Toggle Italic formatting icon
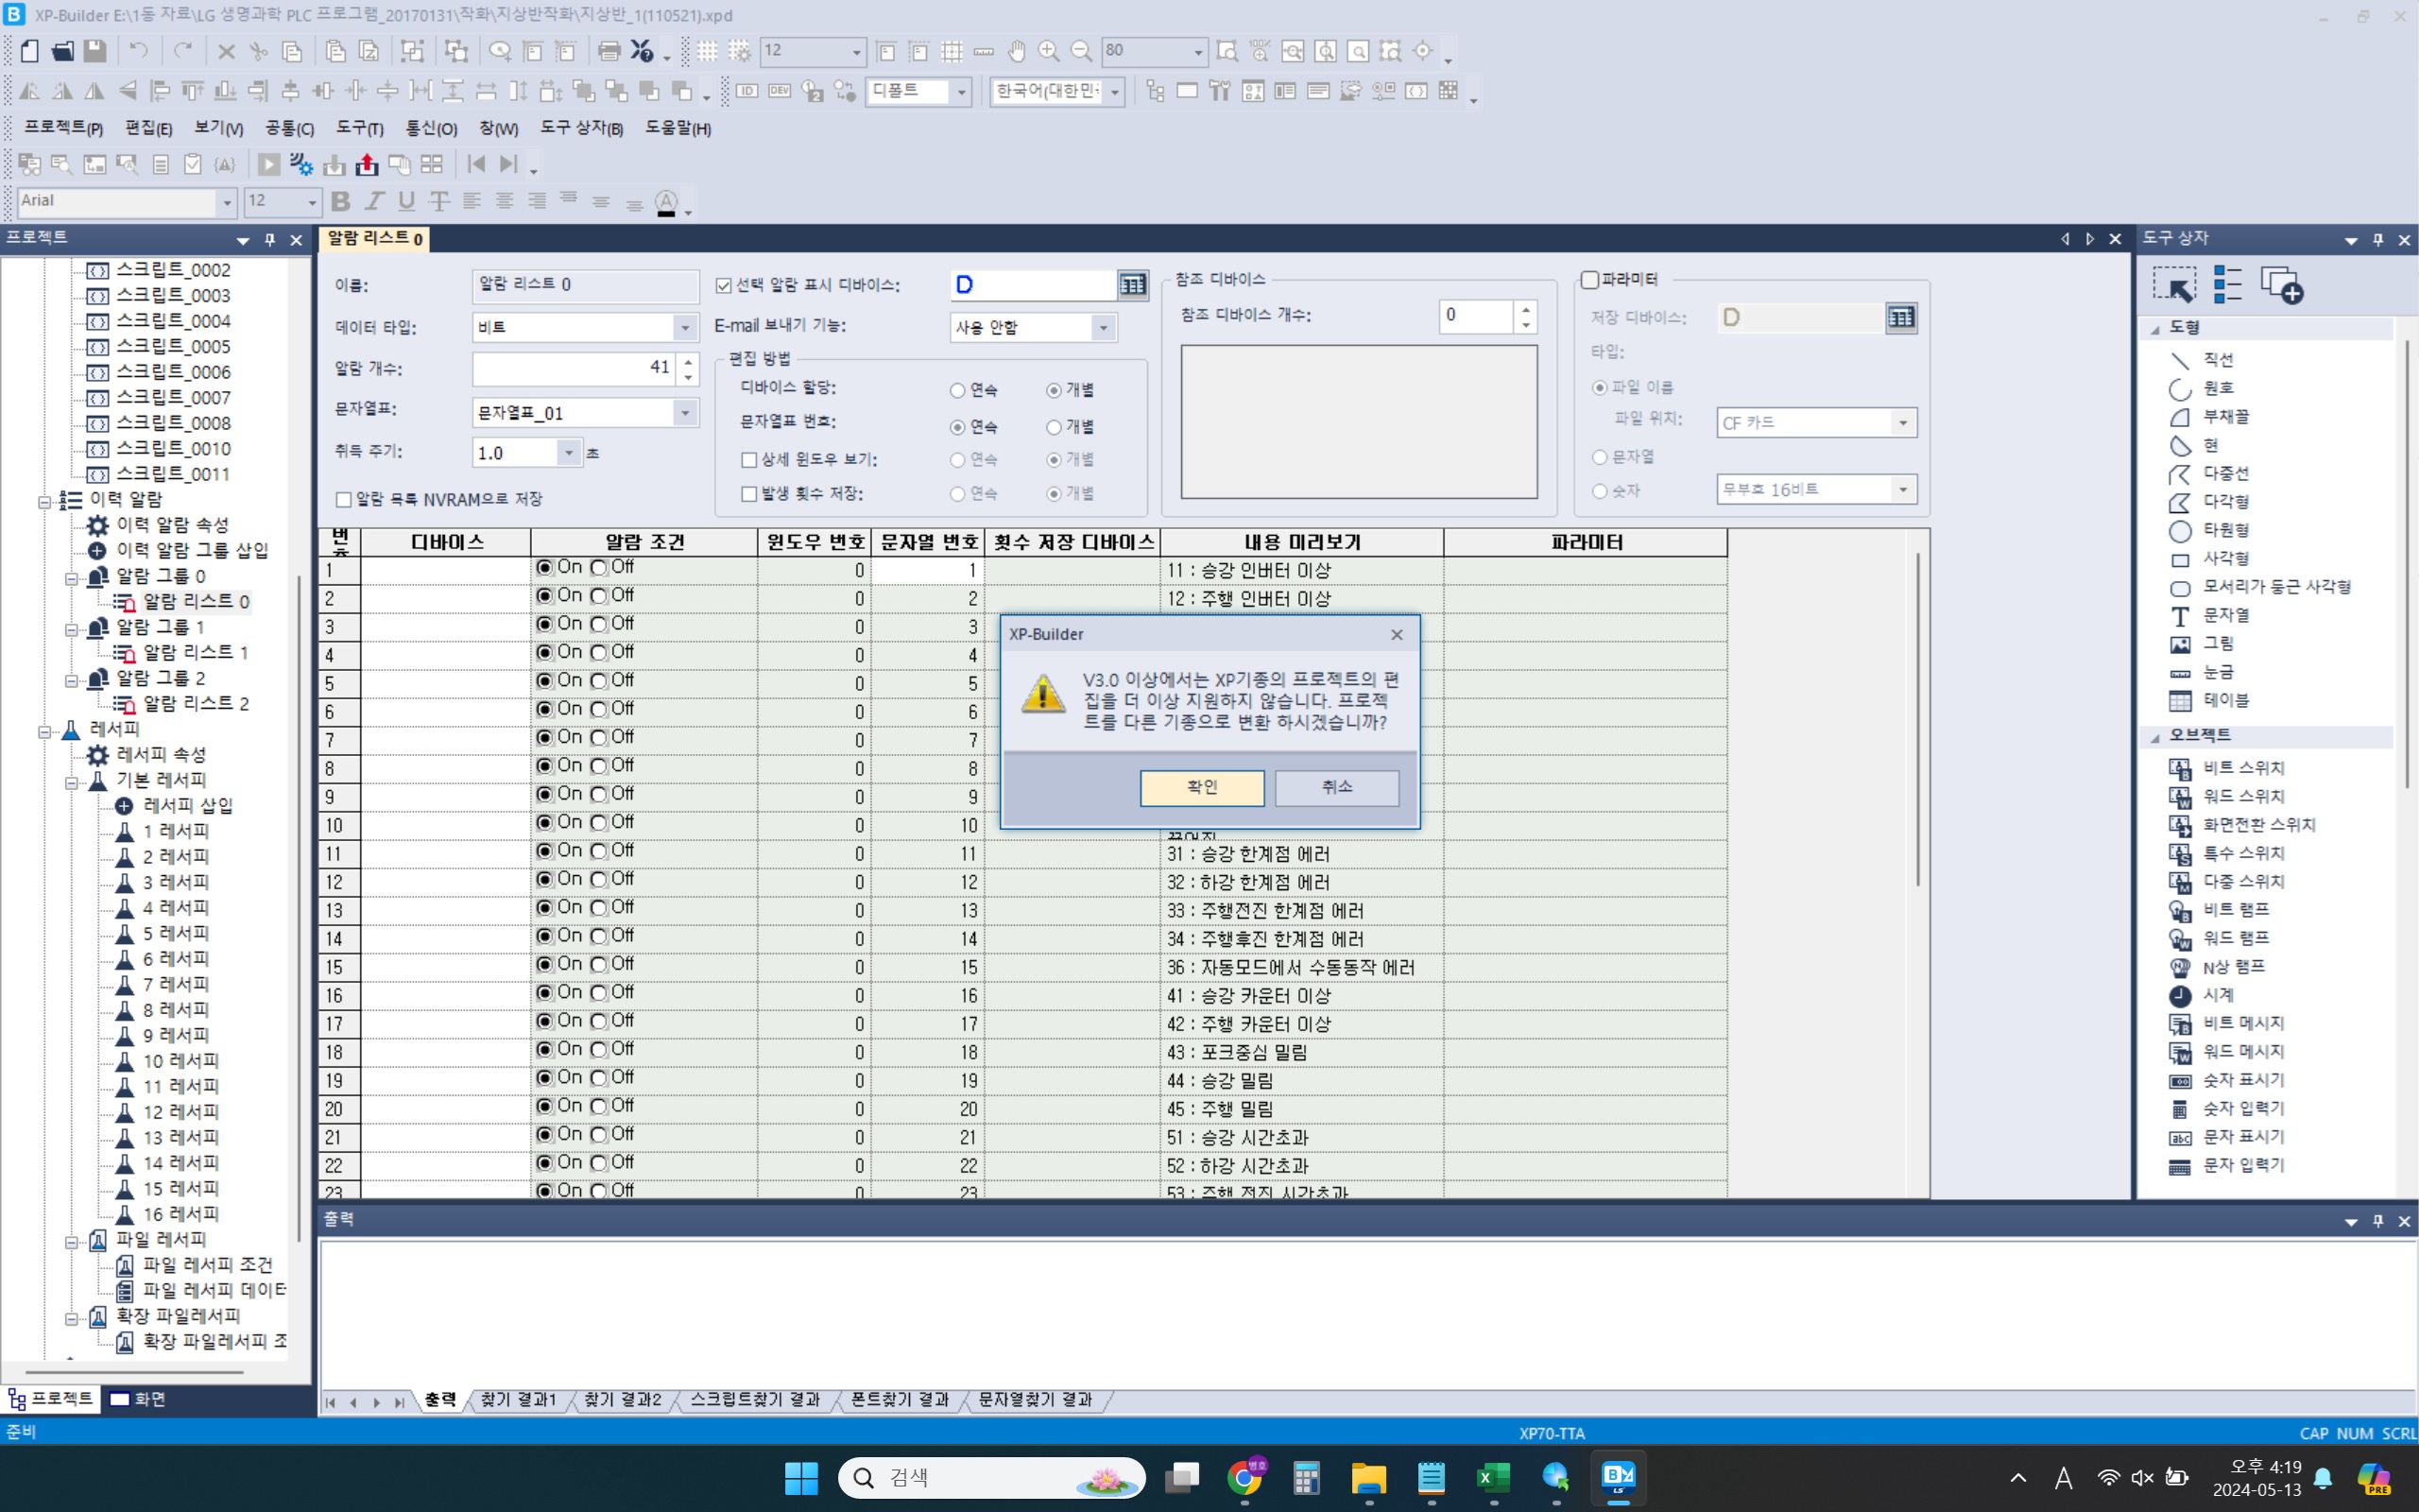The width and height of the screenshot is (2419, 1512). [x=374, y=202]
